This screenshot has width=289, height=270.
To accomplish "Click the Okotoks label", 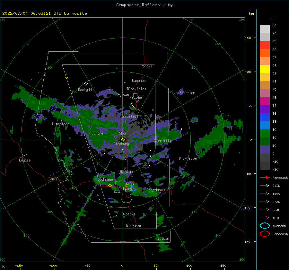I will (x=128, y=214).
